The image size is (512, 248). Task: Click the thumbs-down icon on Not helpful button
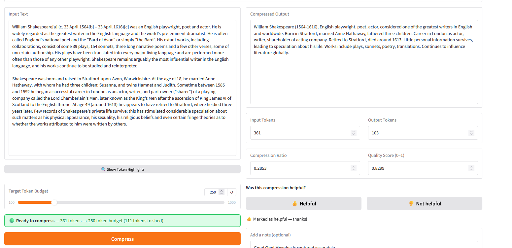point(411,204)
